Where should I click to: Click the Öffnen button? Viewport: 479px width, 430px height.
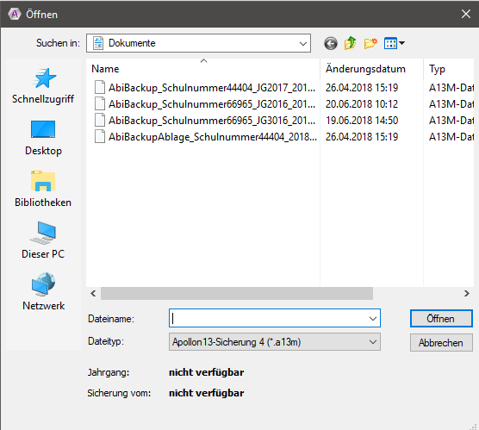click(x=441, y=319)
